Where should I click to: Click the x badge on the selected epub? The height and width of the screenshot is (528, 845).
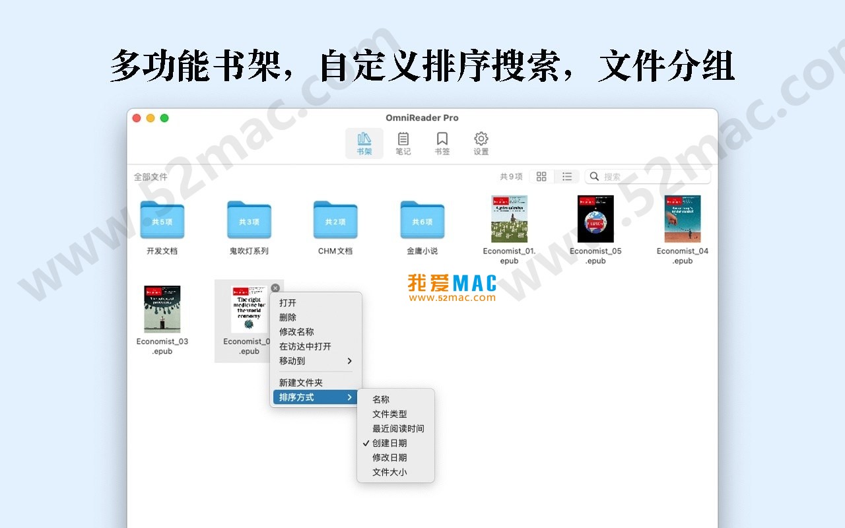pyautogui.click(x=275, y=288)
